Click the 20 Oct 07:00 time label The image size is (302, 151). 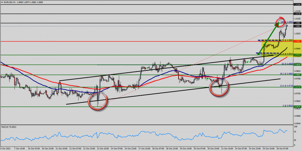click(x=200, y=149)
